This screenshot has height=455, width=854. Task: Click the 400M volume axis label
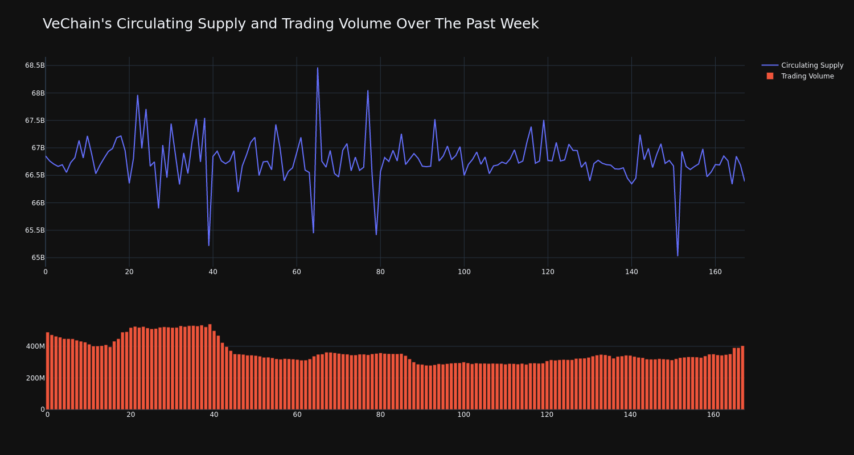tap(35, 346)
